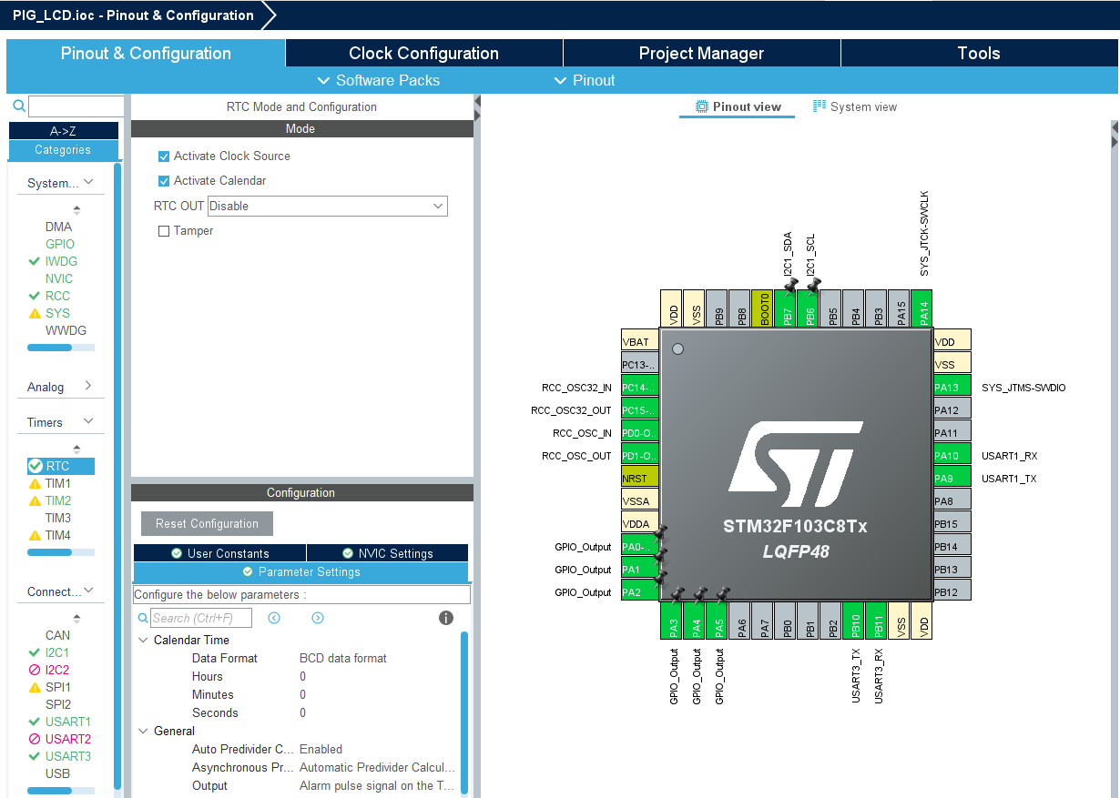Enable the Tamper checkbox

(164, 231)
